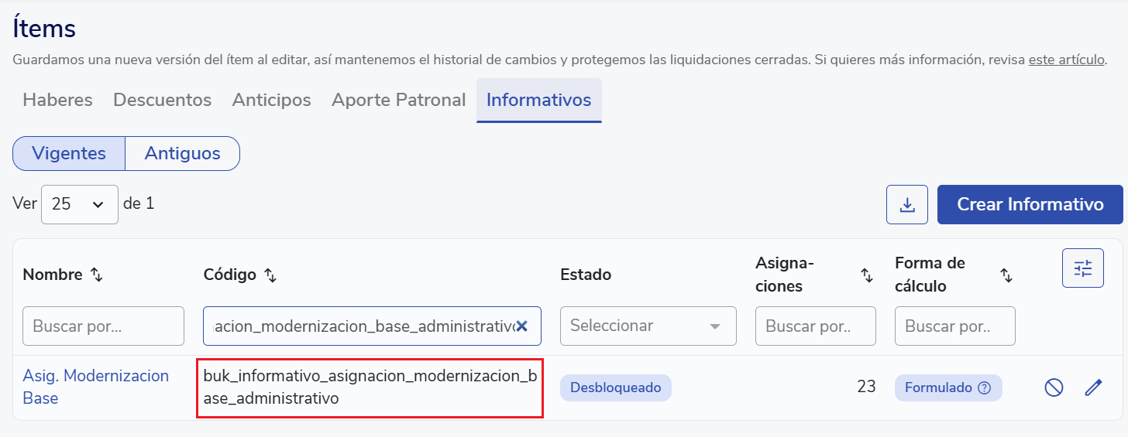
Task: Click the pencil edit icon for the item
Action: 1093,387
